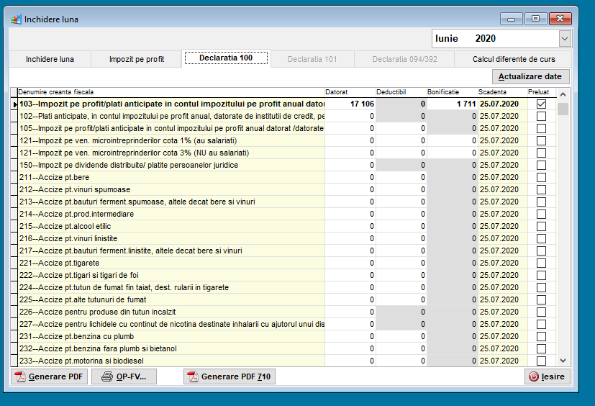Click the Generare PDF 710 button

point(230,376)
